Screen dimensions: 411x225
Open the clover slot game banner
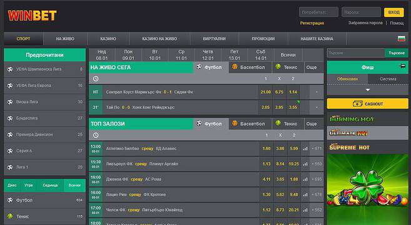(367, 189)
